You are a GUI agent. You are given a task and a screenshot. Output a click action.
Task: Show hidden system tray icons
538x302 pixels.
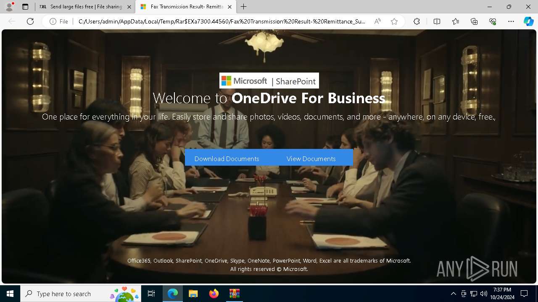[x=453, y=294]
